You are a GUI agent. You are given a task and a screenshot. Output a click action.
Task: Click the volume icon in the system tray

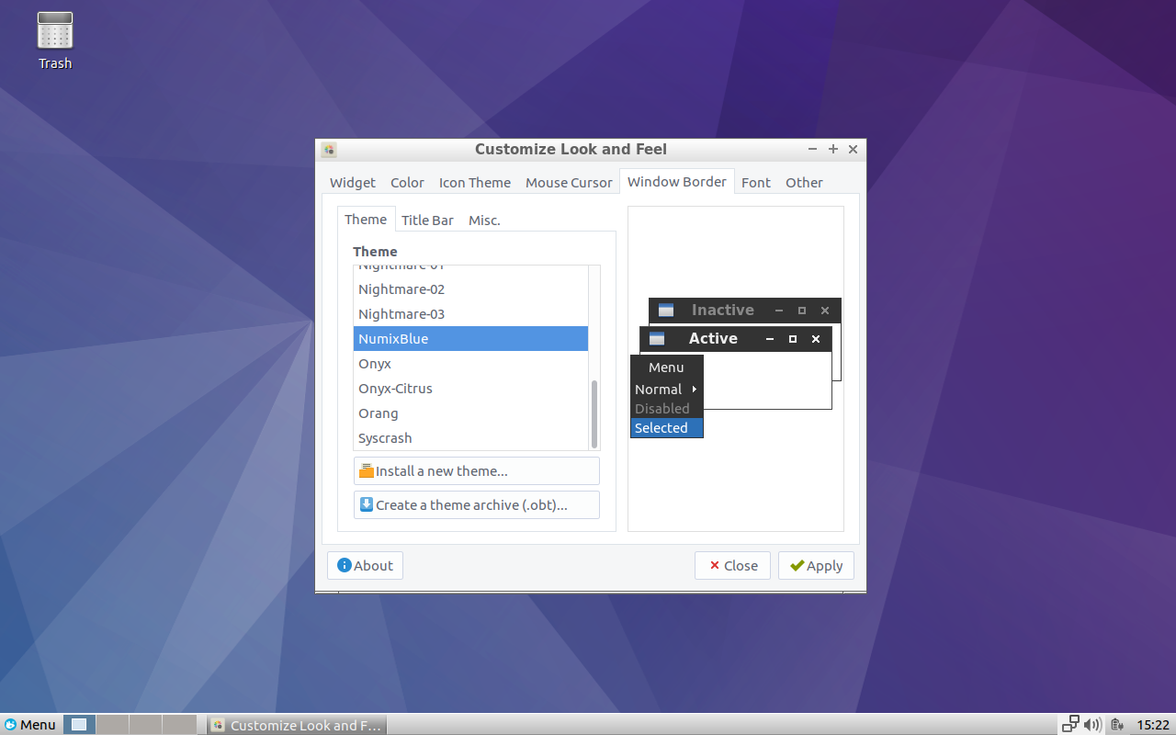1093,724
